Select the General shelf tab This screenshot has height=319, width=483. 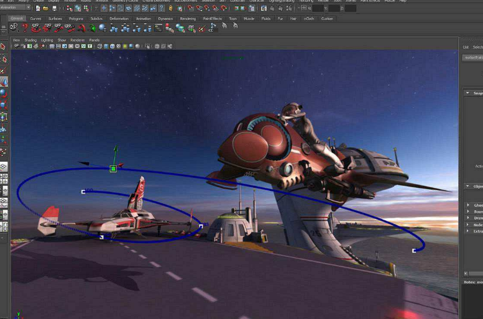[x=17, y=19]
